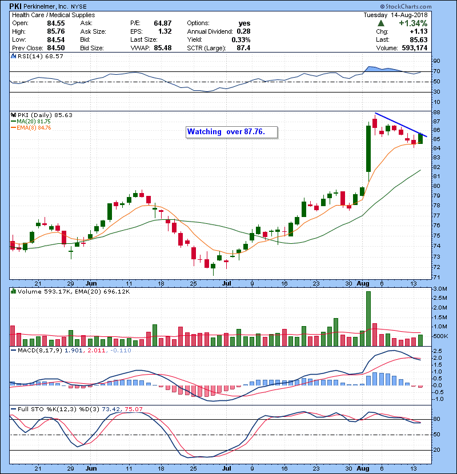Click the 88 label on the price axis
The width and height of the screenshot is (457, 474).
click(437, 112)
